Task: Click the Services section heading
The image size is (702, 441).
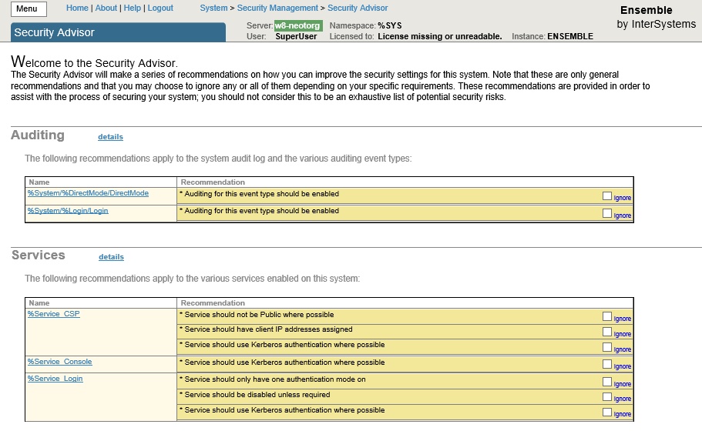Action: coord(38,255)
